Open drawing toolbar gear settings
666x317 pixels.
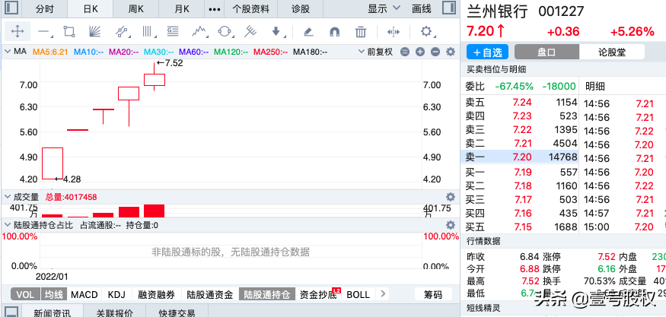click(x=426, y=31)
